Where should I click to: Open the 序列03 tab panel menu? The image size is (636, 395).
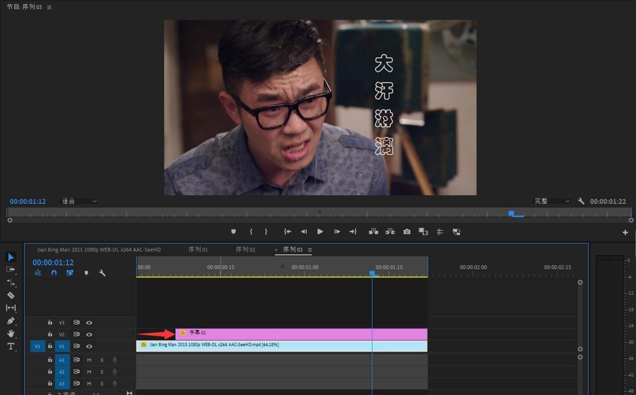[310, 250]
